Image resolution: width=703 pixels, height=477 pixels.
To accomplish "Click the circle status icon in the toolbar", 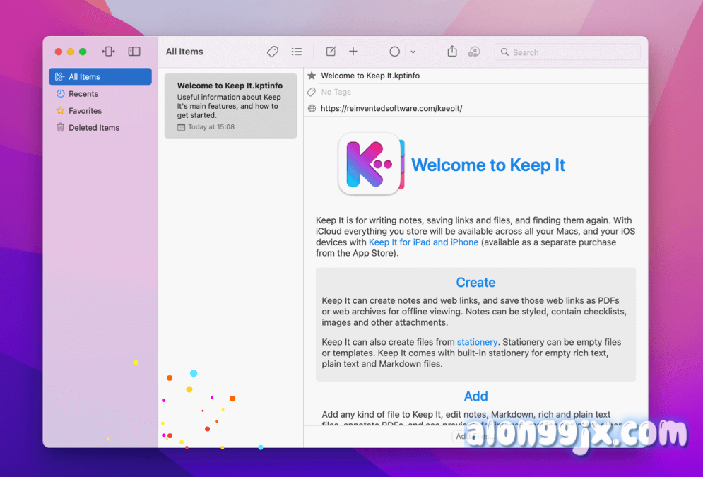I will (394, 52).
